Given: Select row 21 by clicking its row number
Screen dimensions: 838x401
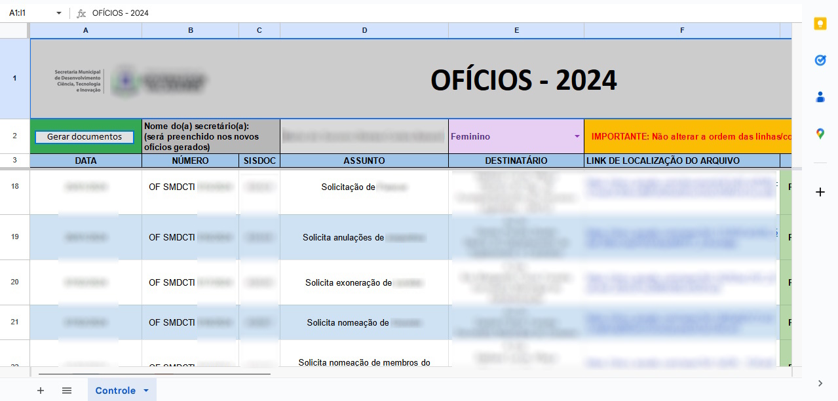Looking at the screenshot, I should [x=14, y=322].
